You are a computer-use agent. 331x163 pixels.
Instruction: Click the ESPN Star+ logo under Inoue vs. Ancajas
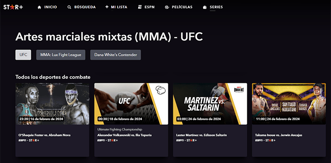tap(265, 140)
